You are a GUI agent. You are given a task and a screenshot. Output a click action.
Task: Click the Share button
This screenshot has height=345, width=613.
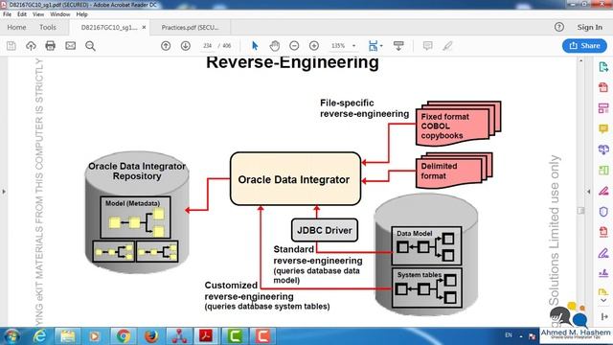click(584, 46)
